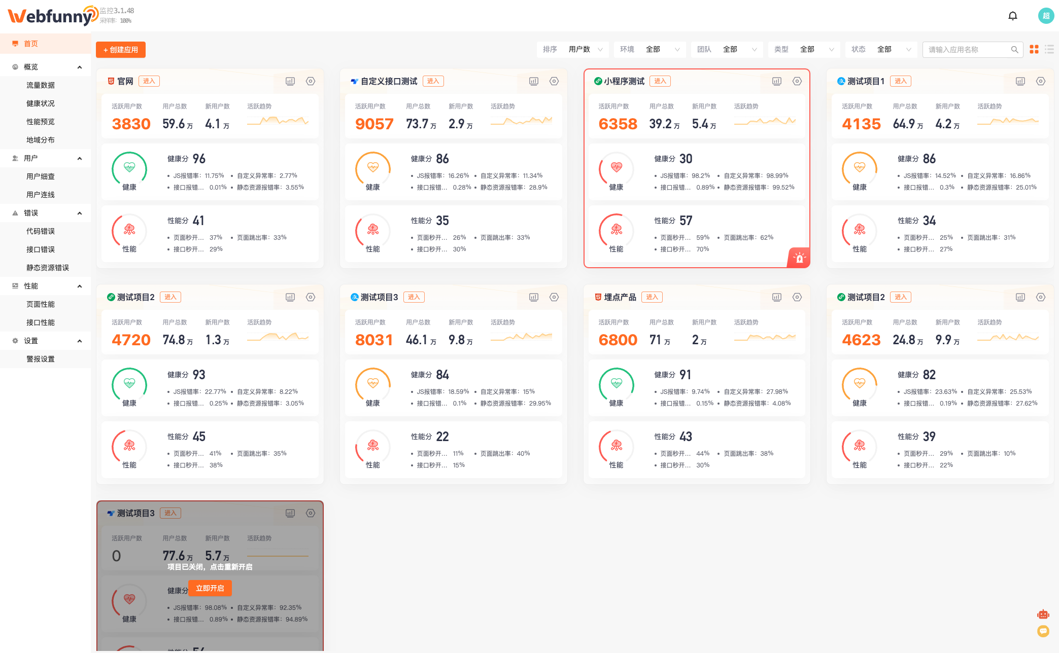
Task: Click the 活跃趋势 sparkline on 官网 card
Action: pyautogui.click(x=278, y=121)
